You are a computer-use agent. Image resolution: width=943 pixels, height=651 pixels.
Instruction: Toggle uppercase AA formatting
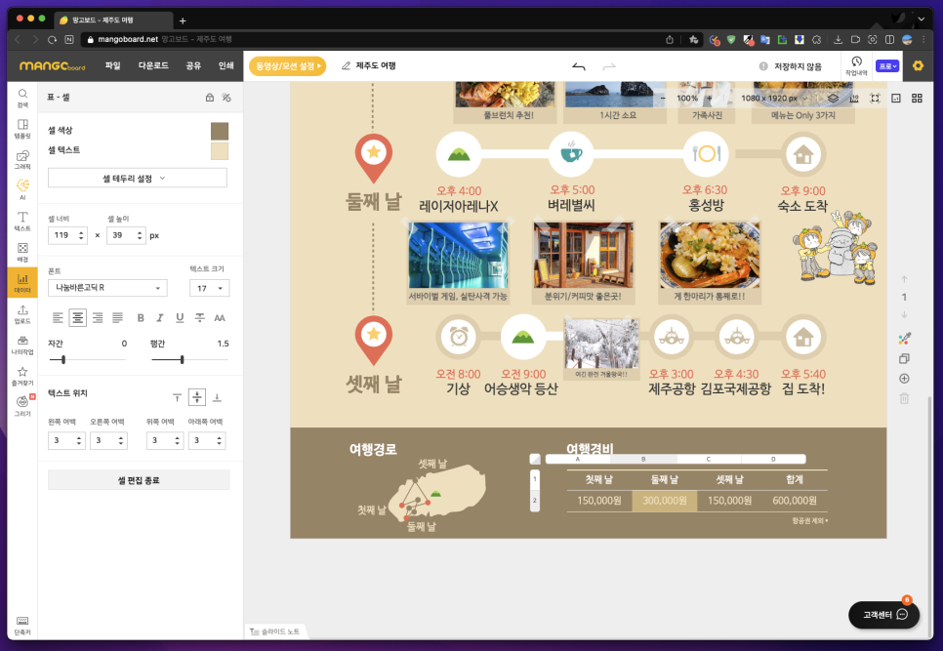click(220, 318)
